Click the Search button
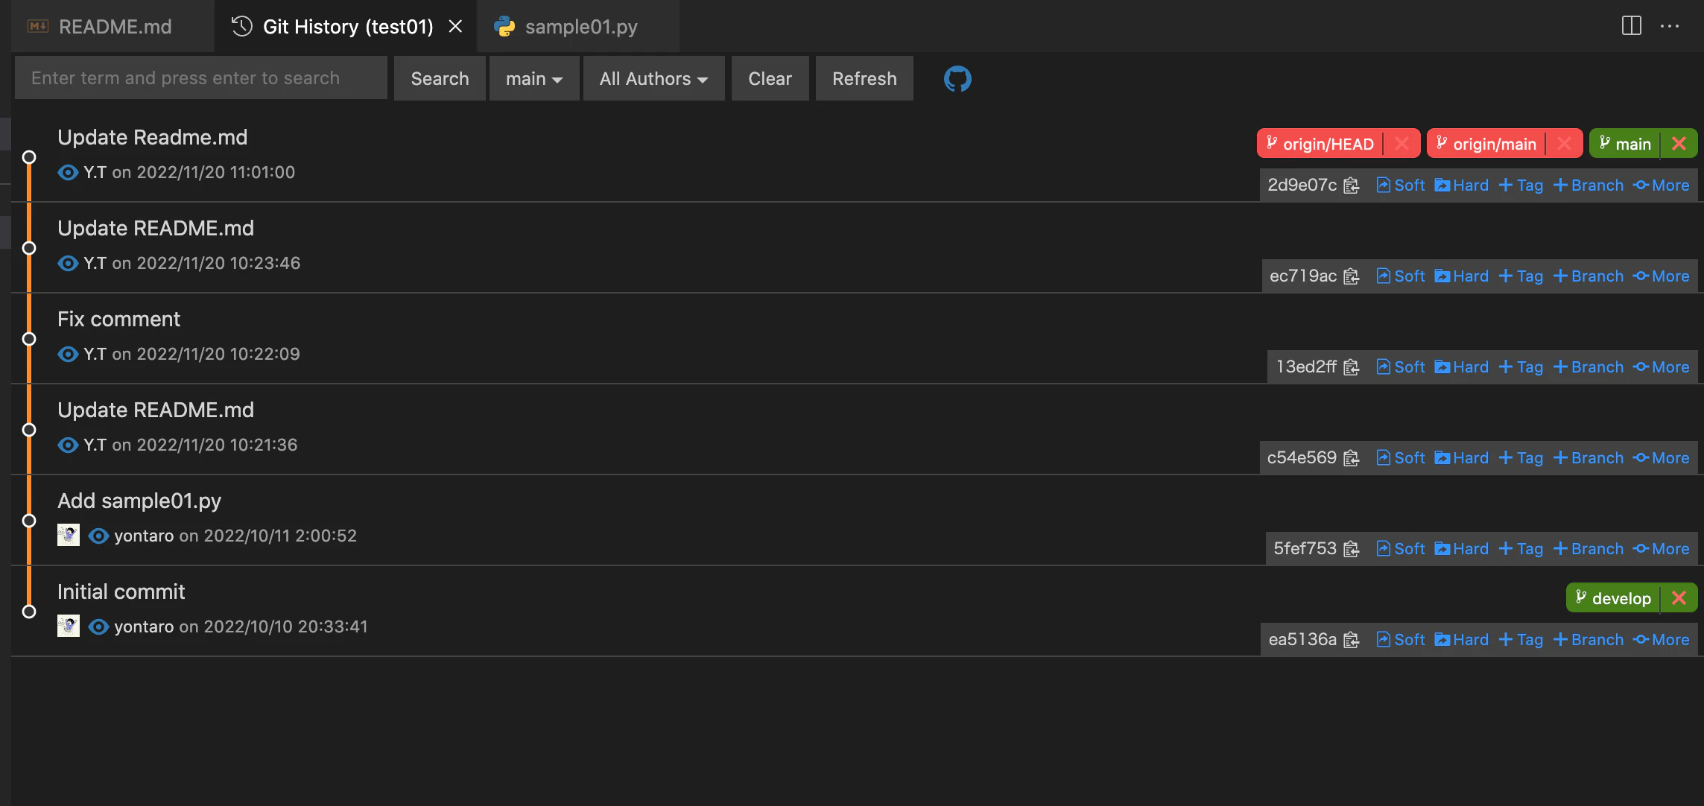1704x806 pixels. (440, 78)
